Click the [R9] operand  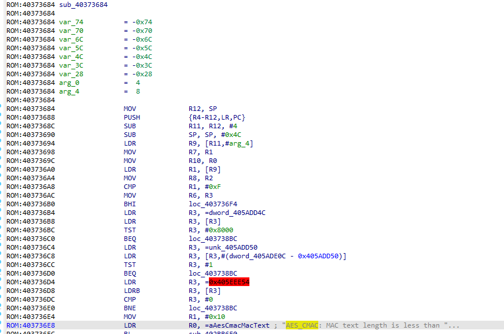click(x=213, y=169)
